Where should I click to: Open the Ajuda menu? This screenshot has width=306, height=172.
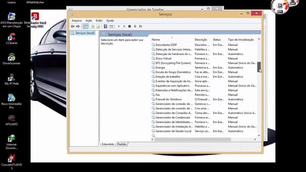110,21
